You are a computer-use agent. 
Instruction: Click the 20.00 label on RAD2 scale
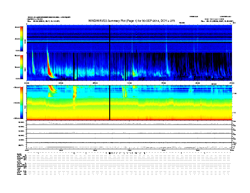pyautogui.click(x=17, y=39)
